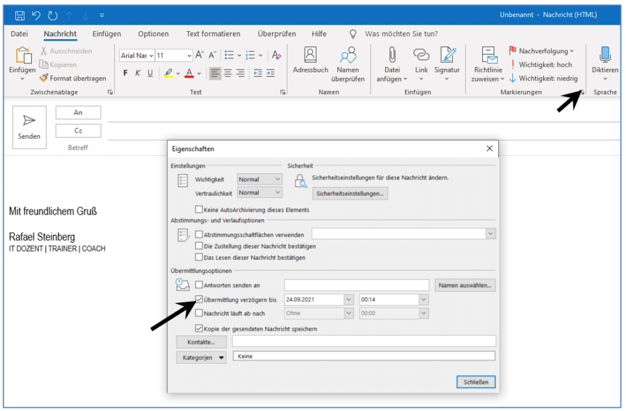Click Namen auswählen... button
The height and width of the screenshot is (411, 626).
465,285
